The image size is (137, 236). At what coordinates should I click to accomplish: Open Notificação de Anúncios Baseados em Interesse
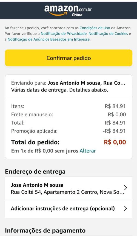tap(49, 39)
